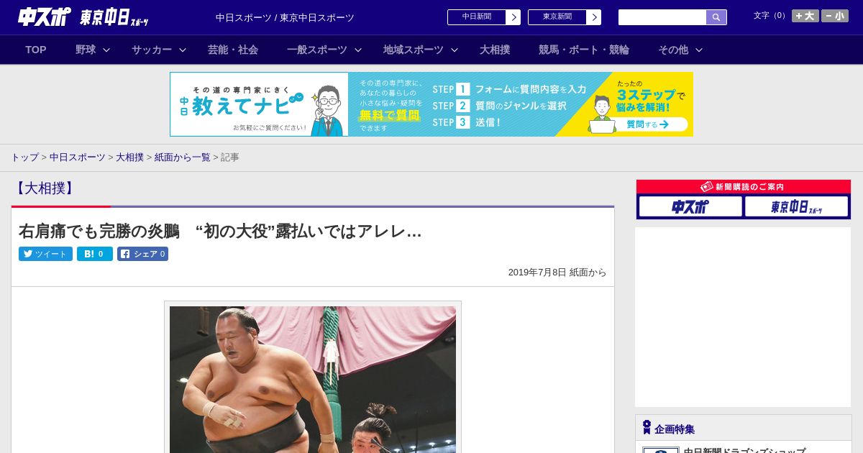
Task: Click the Hatena B! bookmark button
Action: pos(95,254)
